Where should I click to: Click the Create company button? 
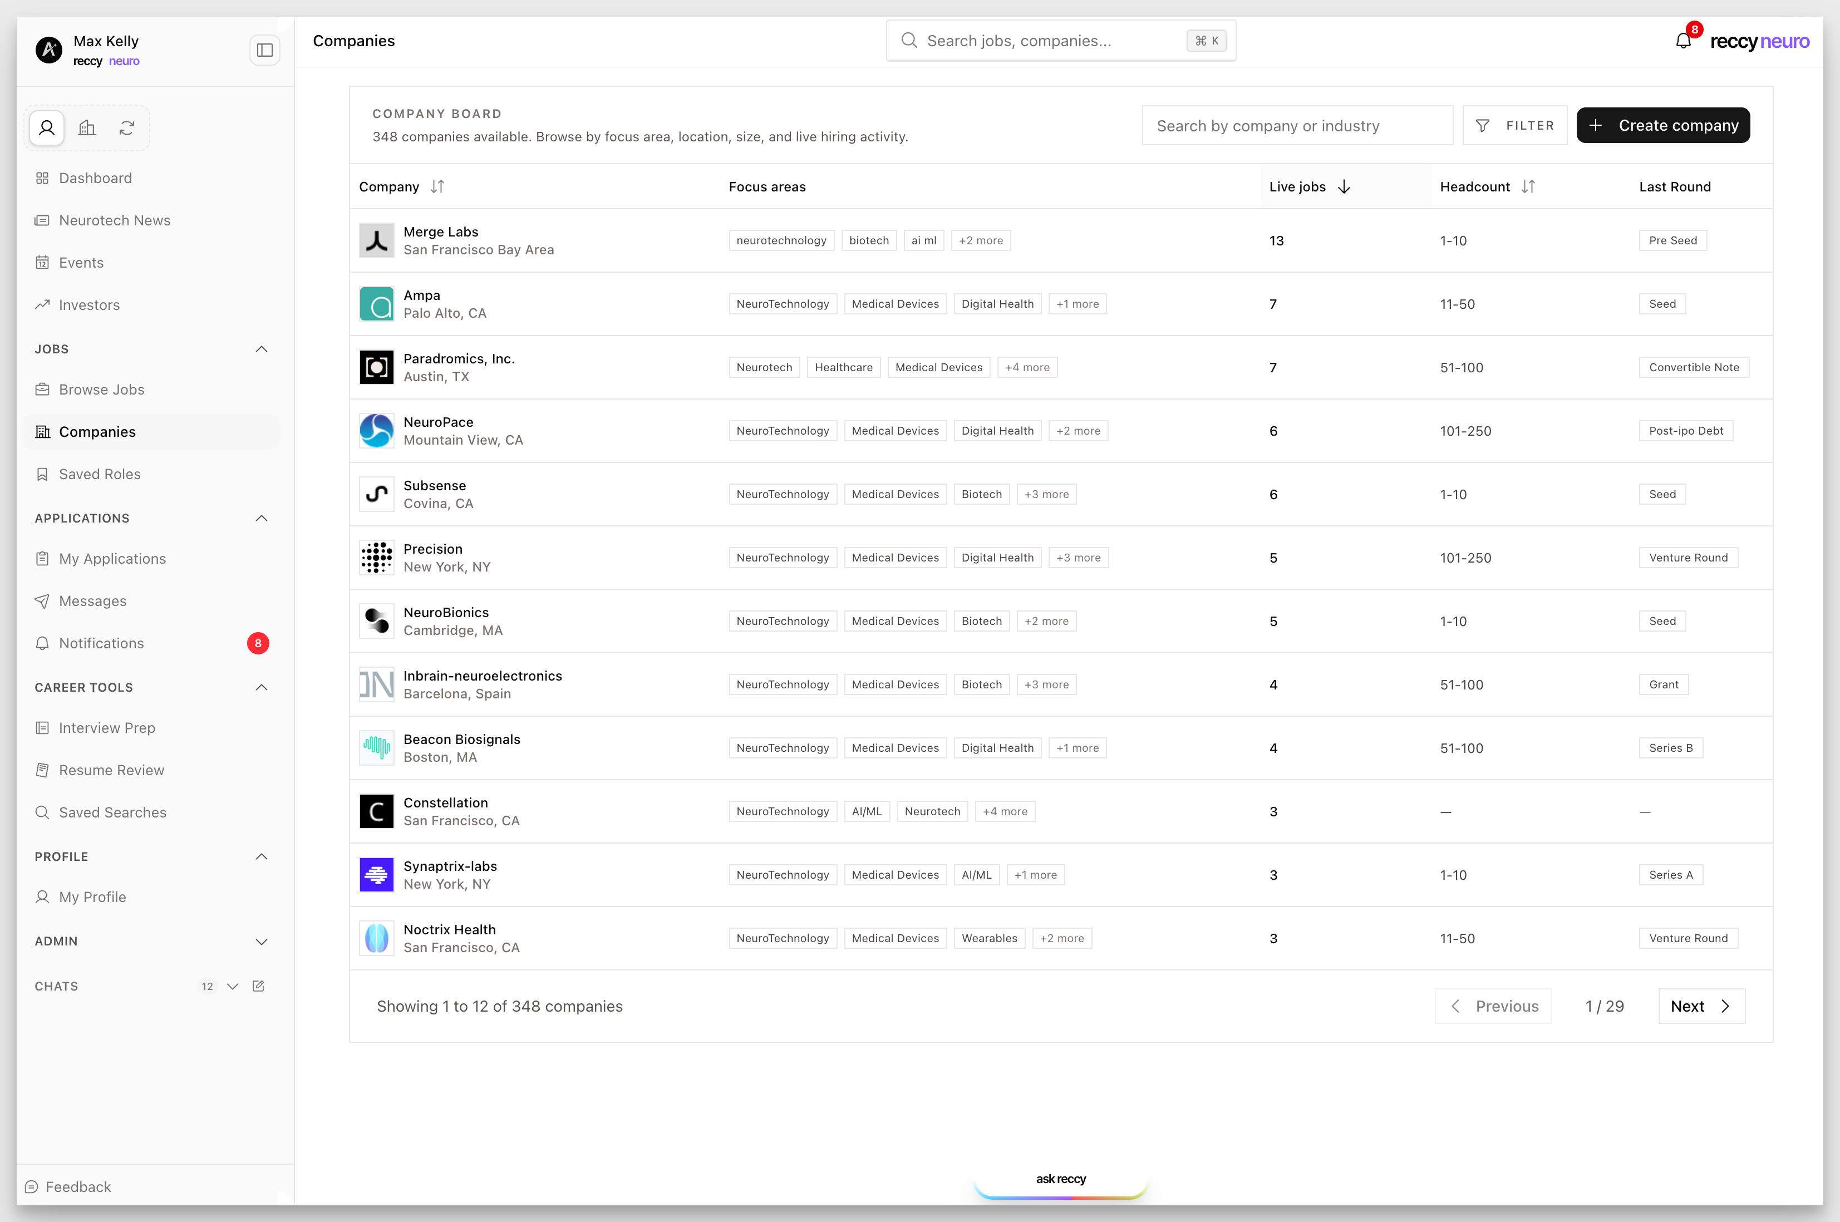point(1663,125)
